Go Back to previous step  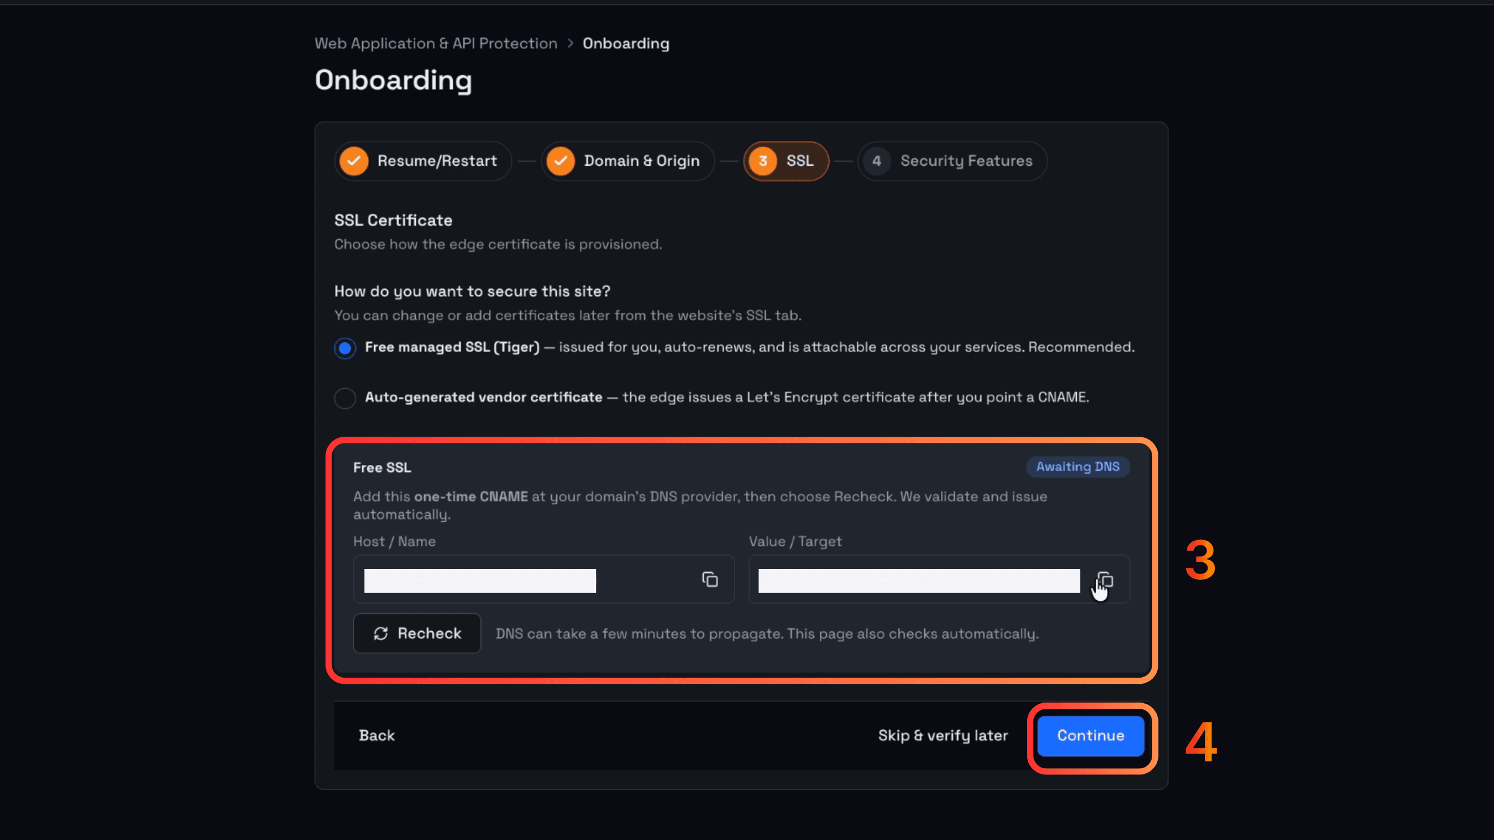click(x=376, y=736)
